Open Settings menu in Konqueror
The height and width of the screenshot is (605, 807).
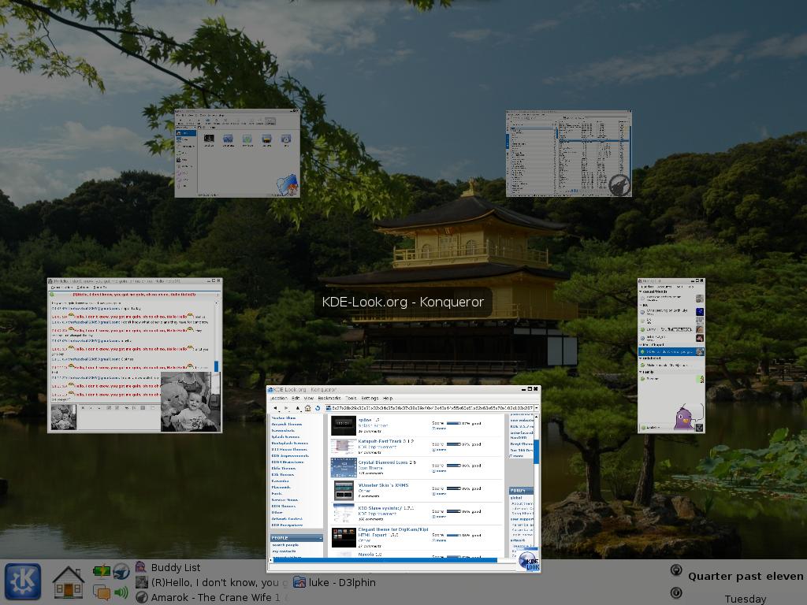pos(370,398)
